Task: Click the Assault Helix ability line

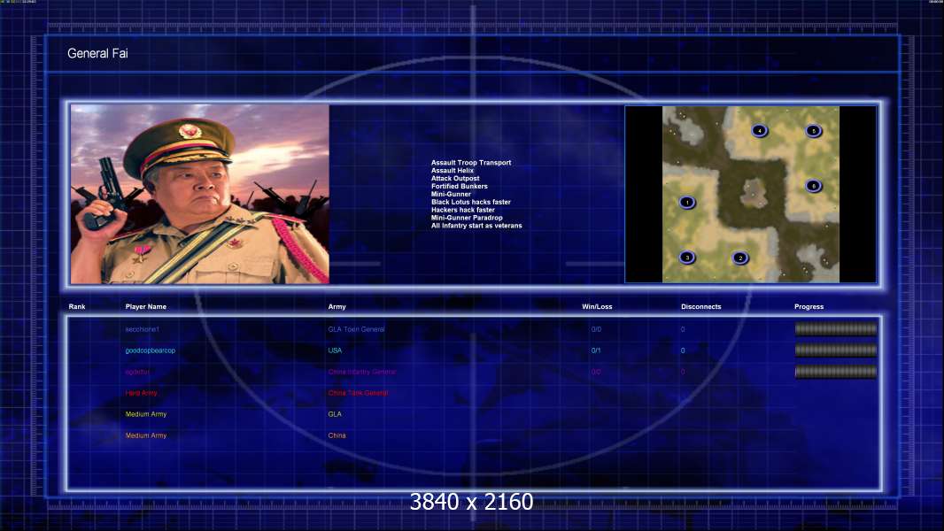Action: (x=453, y=170)
